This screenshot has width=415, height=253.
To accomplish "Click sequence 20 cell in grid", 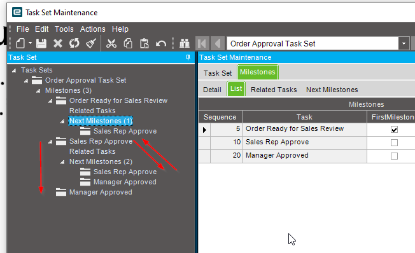I will (227, 156).
